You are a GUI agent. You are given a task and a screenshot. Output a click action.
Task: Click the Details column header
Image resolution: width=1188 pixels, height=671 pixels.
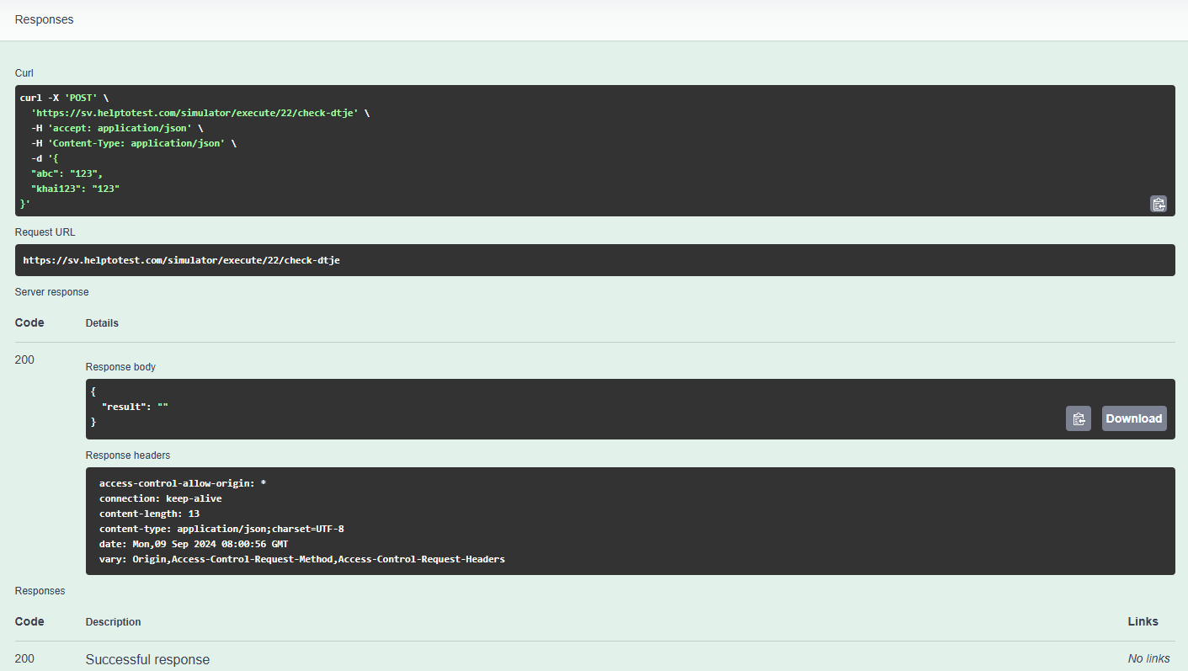[102, 323]
